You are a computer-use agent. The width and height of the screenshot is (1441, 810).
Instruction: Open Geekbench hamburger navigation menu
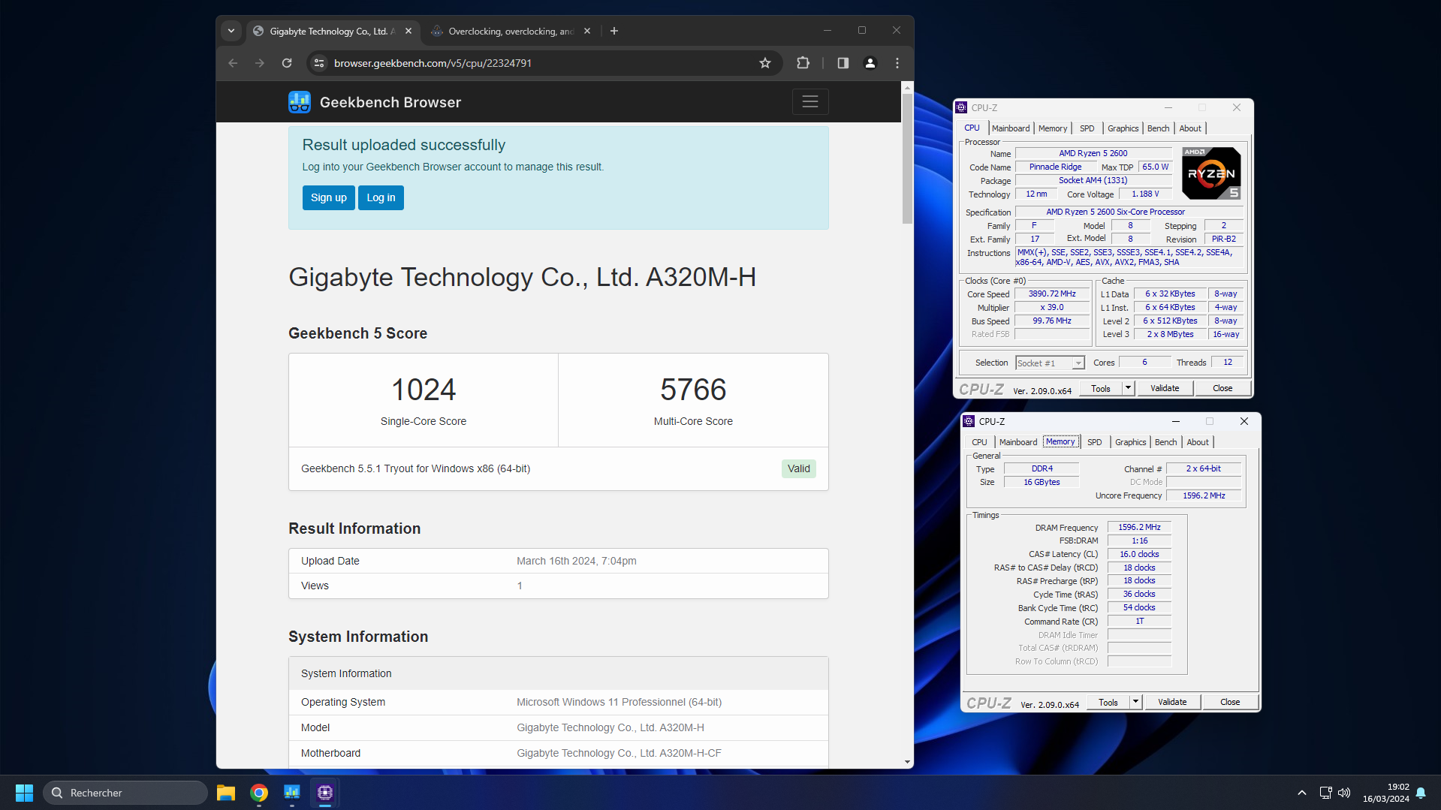pos(810,102)
